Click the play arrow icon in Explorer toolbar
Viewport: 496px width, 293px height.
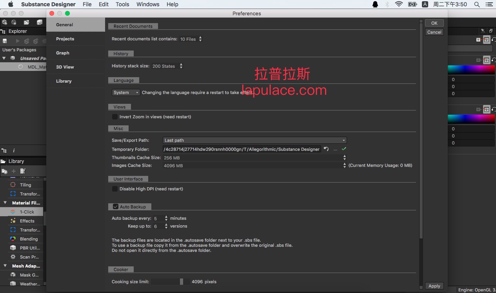[18, 41]
